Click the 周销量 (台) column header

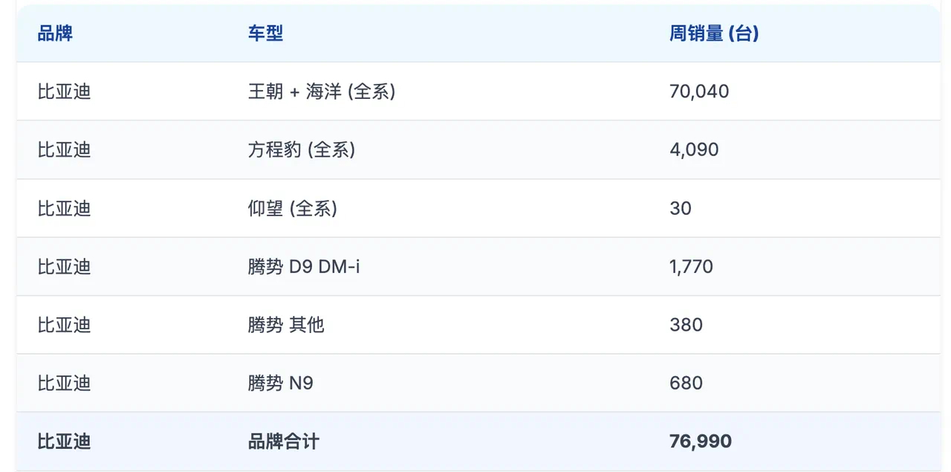point(714,33)
